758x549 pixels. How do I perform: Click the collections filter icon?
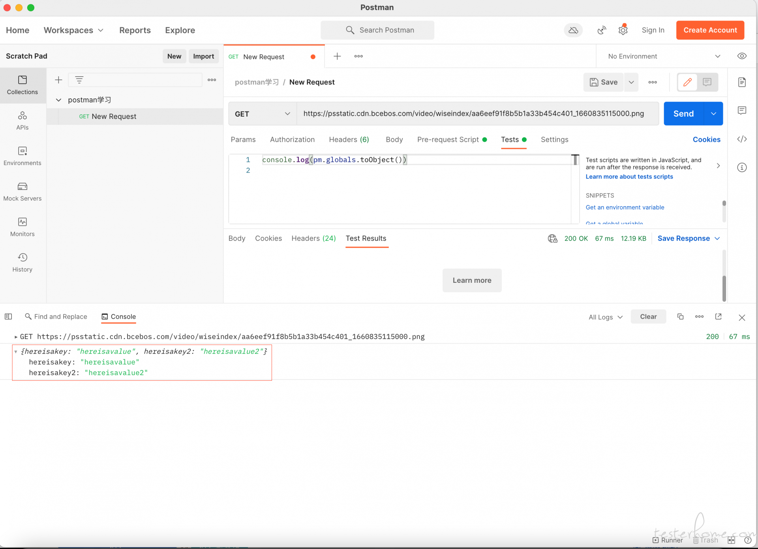(x=79, y=80)
